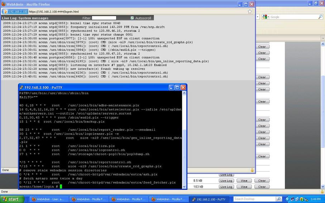Click the search magnifier in the Google box
The height and width of the screenshot is (203, 325).
(x=320, y=17)
